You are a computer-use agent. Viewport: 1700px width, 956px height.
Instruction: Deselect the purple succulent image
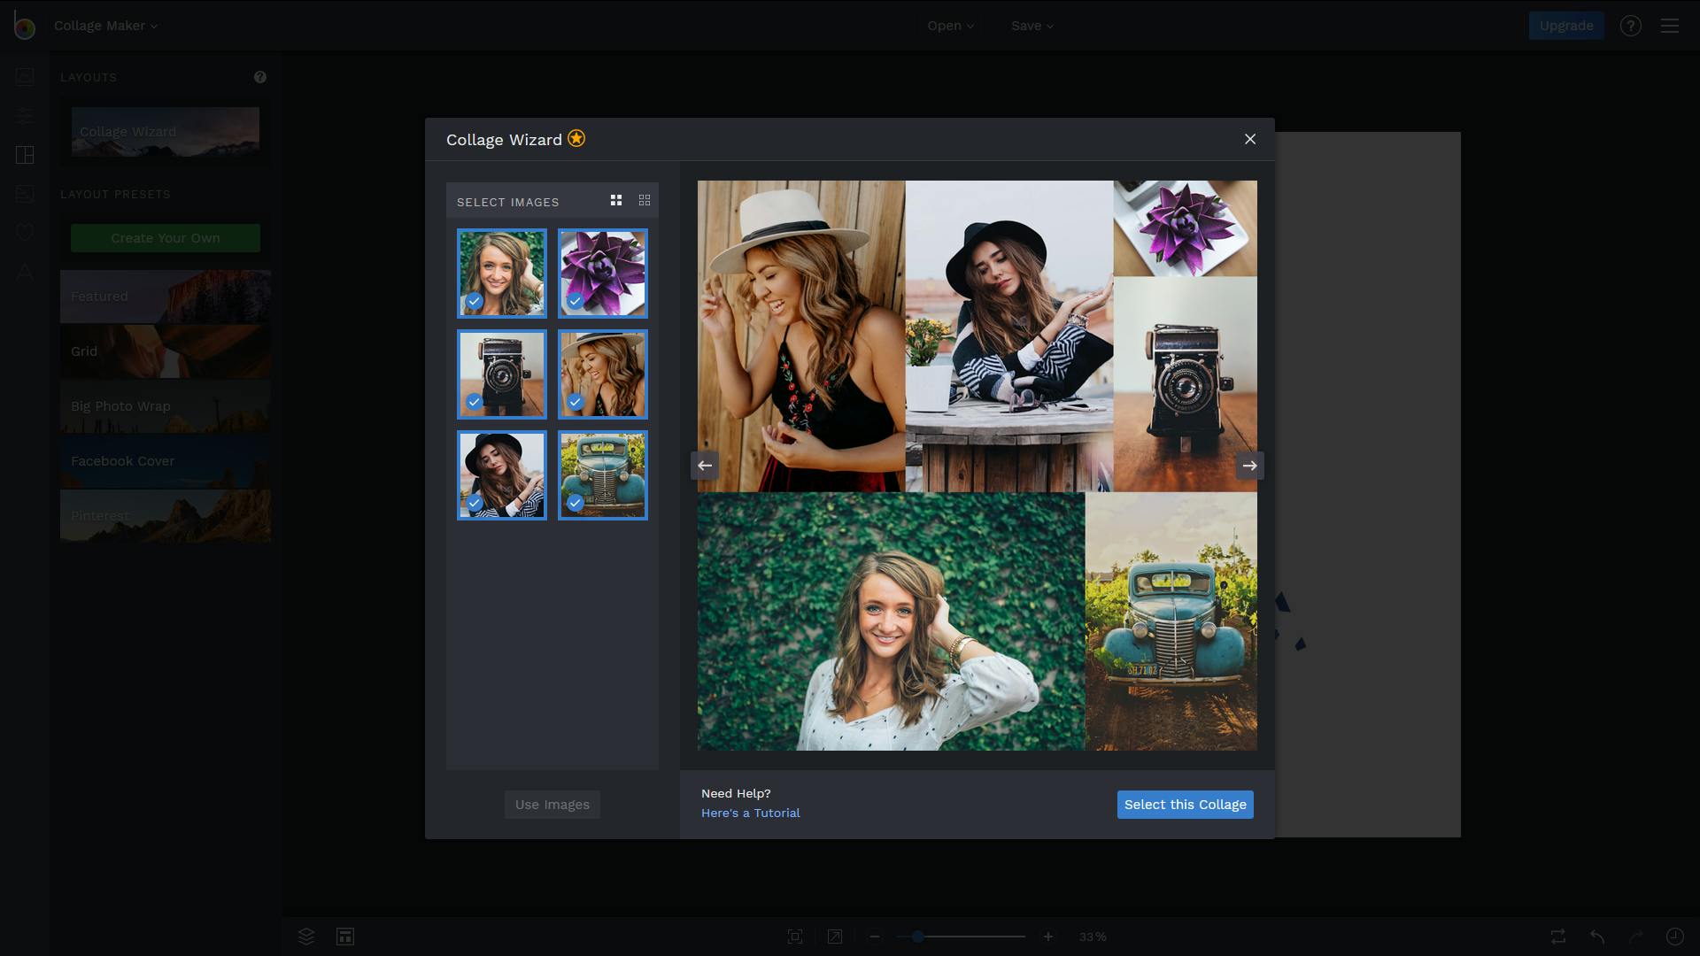pos(603,274)
